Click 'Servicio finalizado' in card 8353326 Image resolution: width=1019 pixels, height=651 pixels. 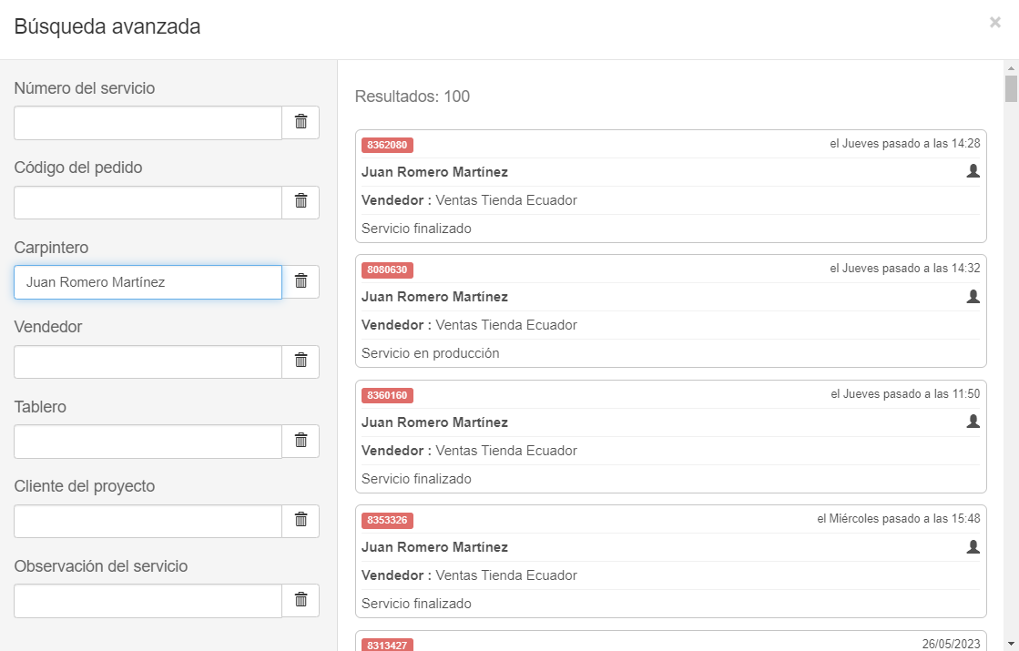tap(416, 604)
